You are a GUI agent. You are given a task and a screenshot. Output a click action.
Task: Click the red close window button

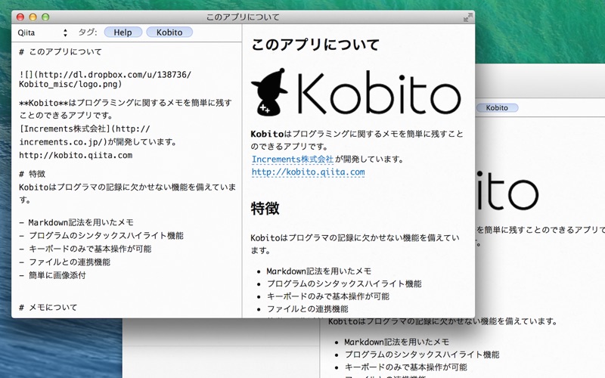pyautogui.click(x=20, y=17)
